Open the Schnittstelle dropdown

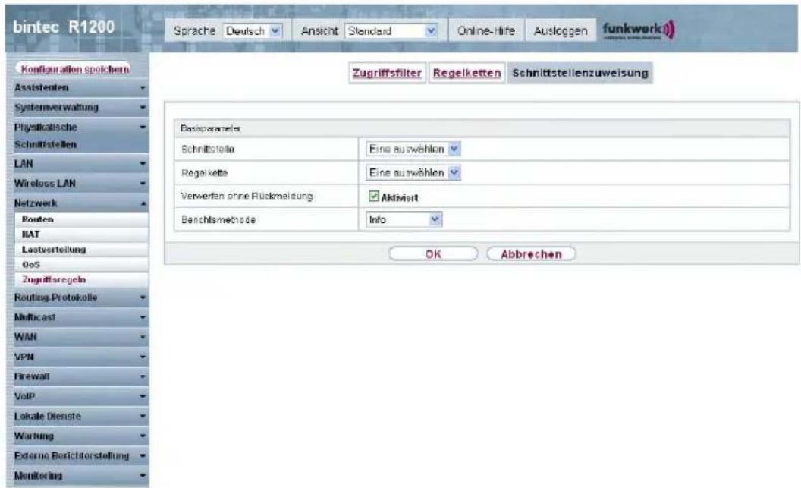[413, 150]
